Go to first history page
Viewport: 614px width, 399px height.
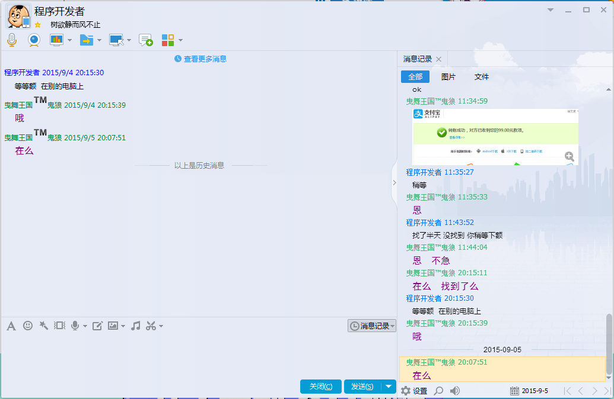567,391
